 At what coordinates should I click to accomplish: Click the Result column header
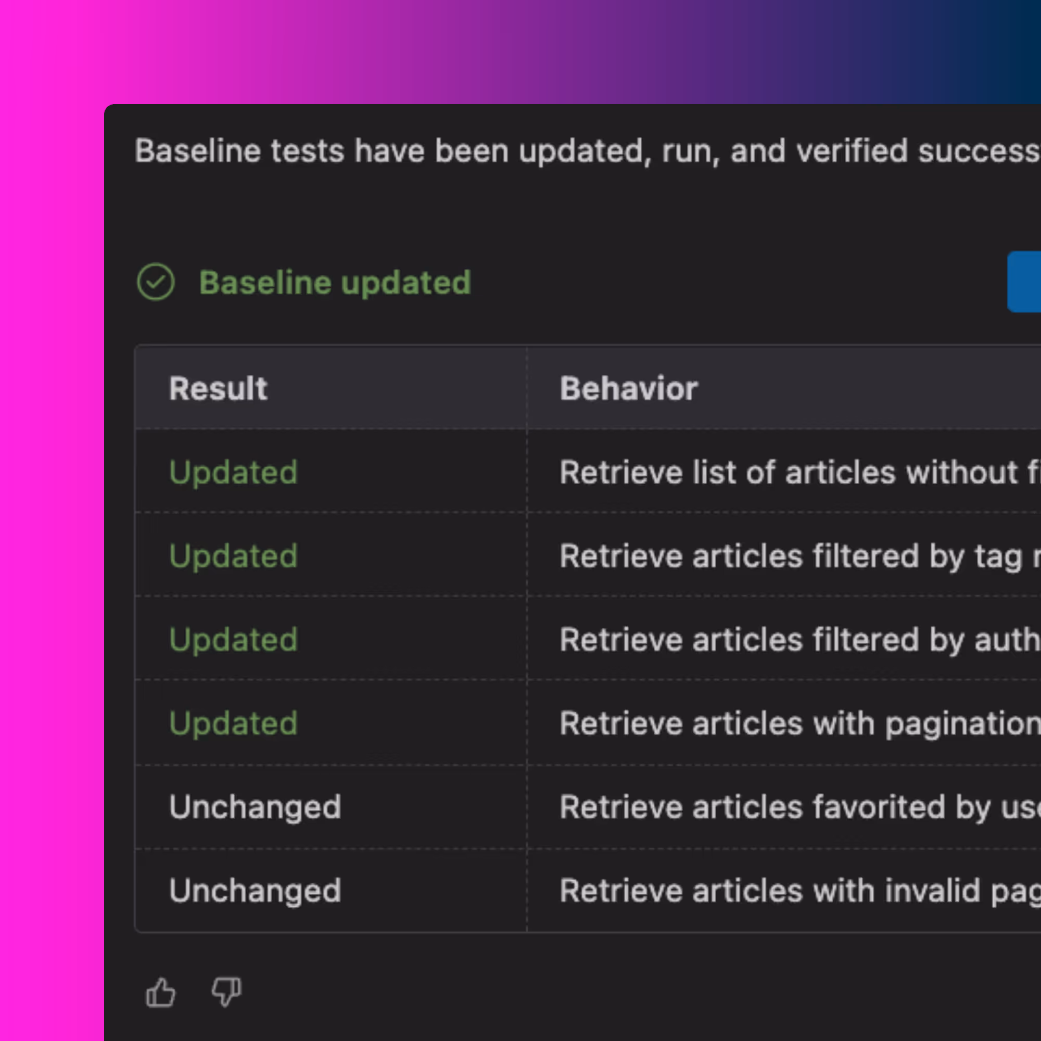click(218, 388)
